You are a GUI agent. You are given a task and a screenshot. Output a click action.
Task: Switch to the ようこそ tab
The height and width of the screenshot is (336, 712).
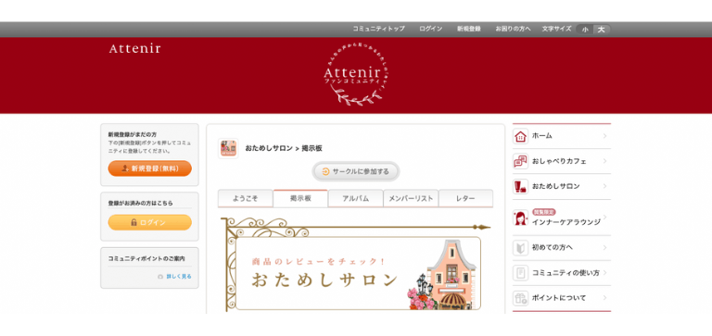(x=245, y=199)
